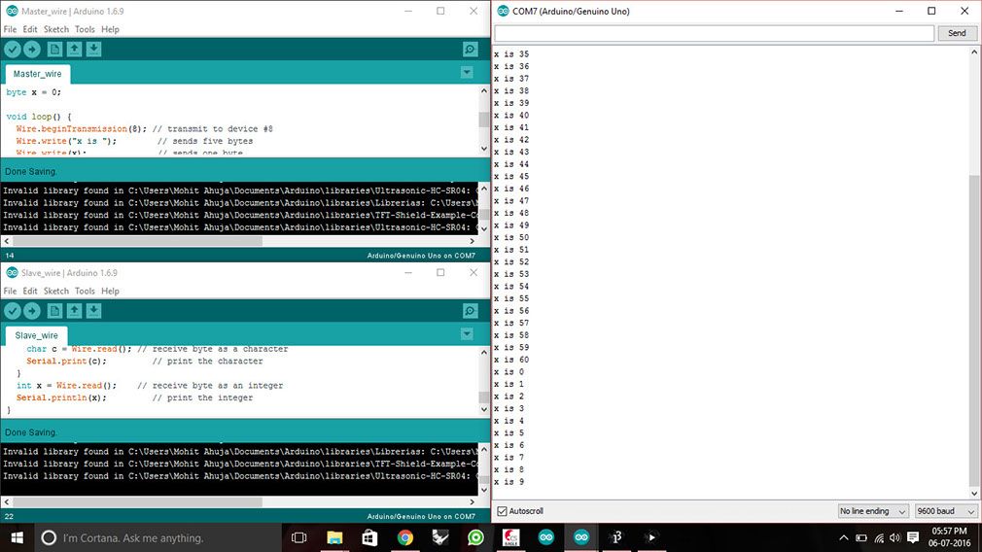
Task: Open clock and date in taskbar
Action: coord(950,537)
